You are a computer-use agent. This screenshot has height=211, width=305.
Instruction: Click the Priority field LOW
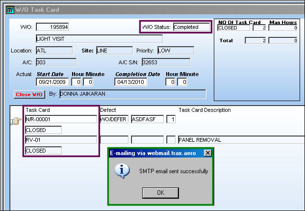coord(176,51)
